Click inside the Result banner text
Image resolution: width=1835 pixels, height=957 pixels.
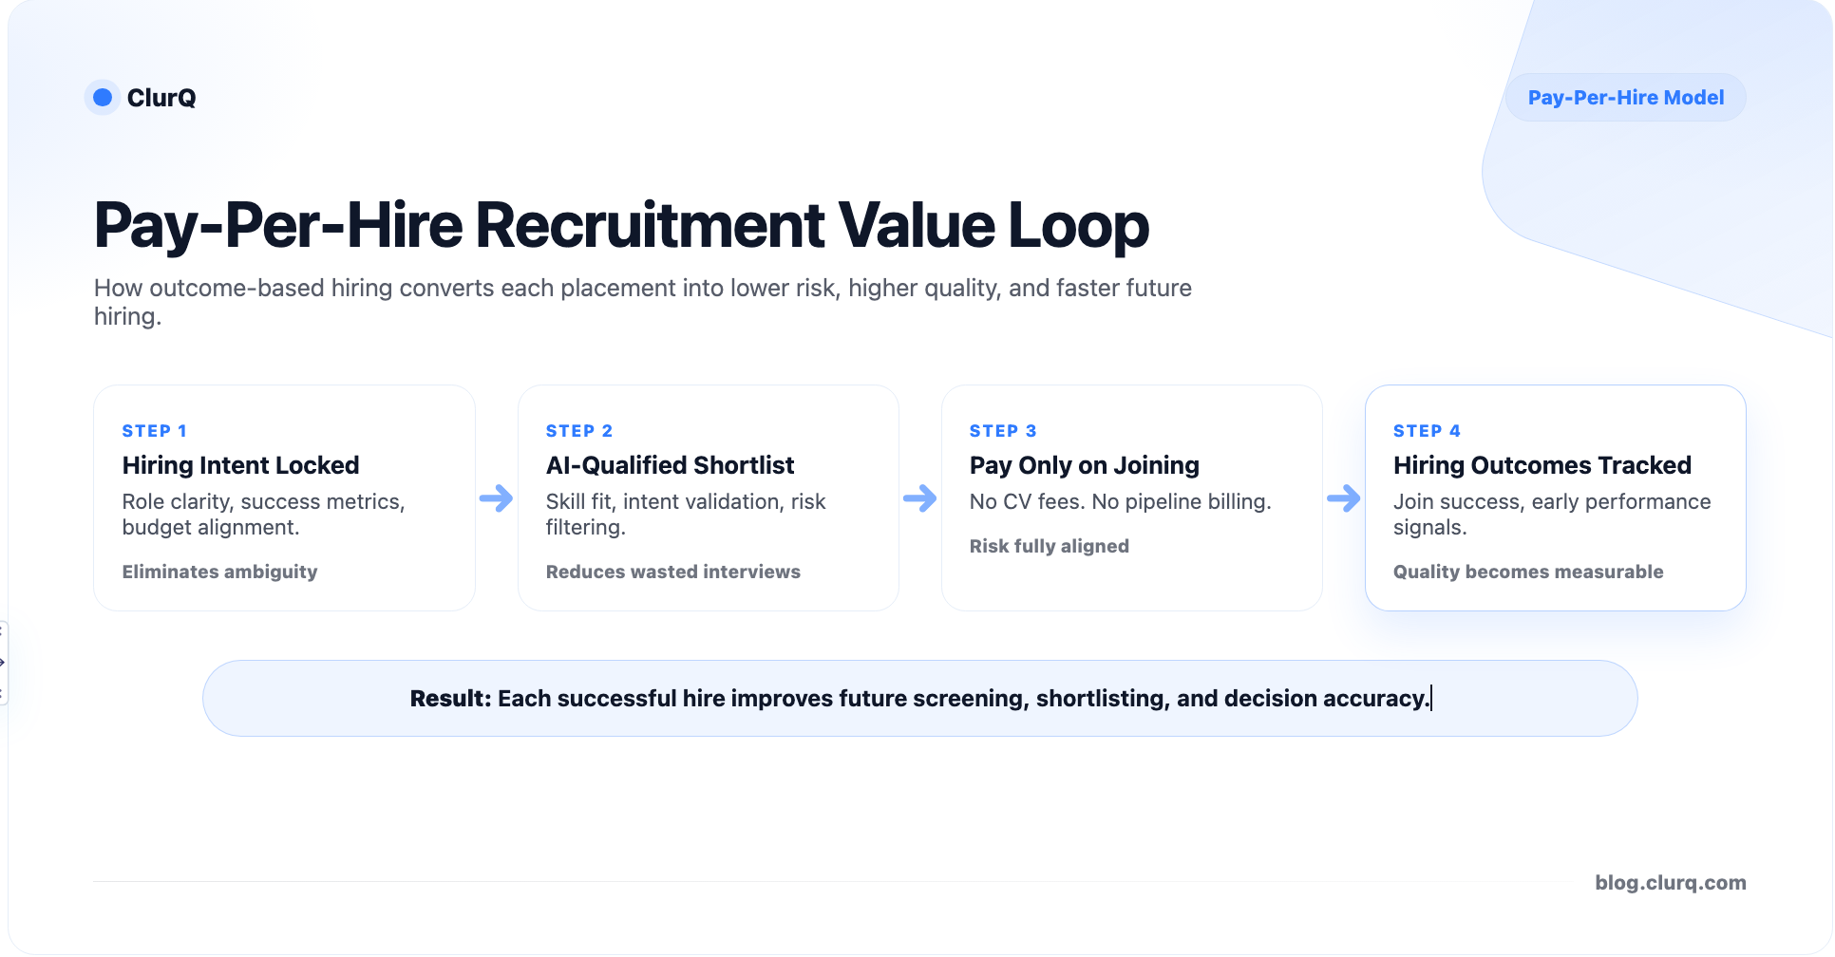coord(918,699)
